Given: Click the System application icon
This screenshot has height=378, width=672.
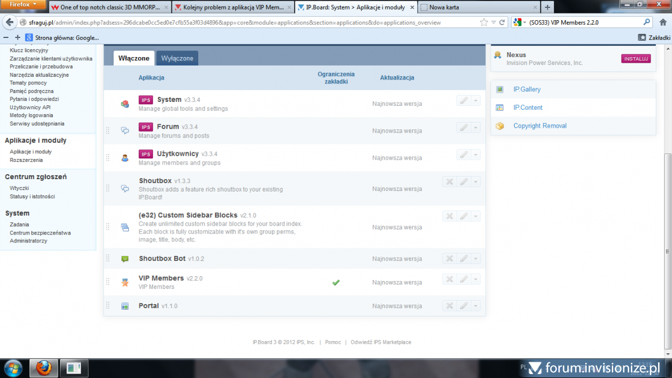Looking at the screenshot, I should 125,104.
